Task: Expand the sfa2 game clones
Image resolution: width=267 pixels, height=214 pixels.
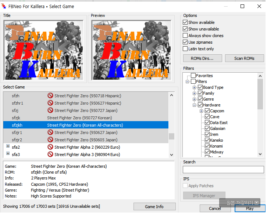Action: (8, 146)
